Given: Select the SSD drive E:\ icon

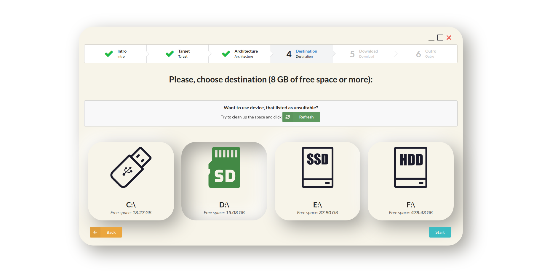Looking at the screenshot, I should pos(317,168).
